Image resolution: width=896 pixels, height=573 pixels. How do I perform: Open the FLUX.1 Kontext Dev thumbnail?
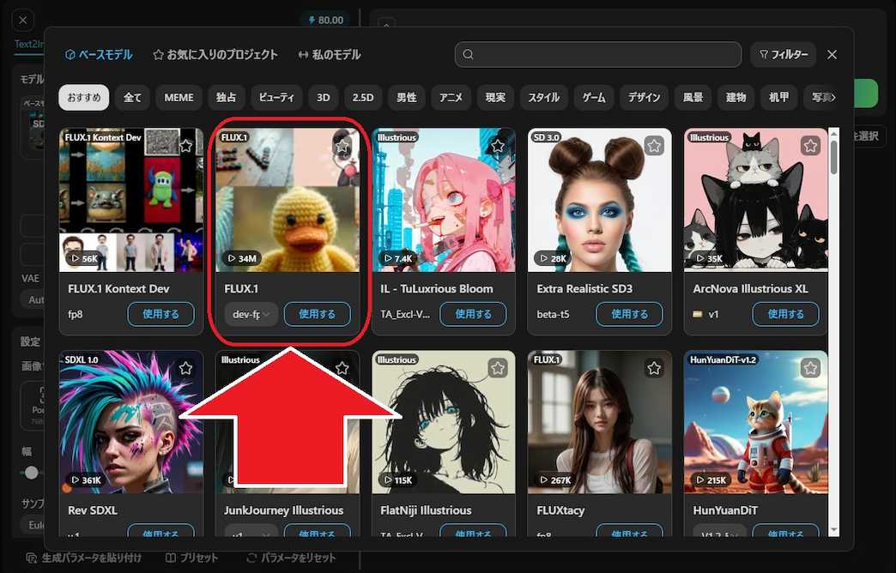130,200
